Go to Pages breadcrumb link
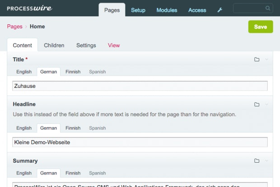The image size is (280, 187). (x=14, y=27)
